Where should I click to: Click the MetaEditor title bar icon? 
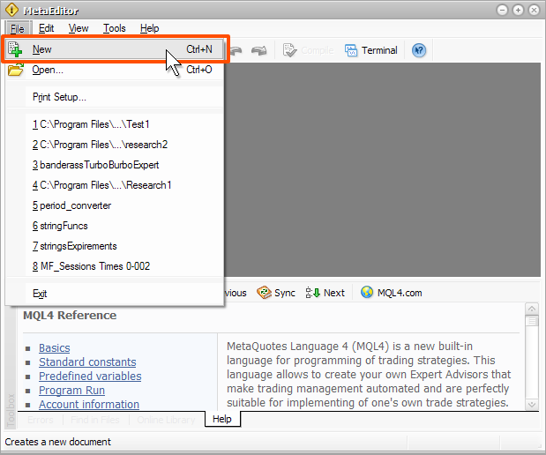[x=11, y=10]
